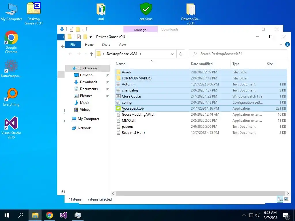
Task: Open the My Computer desktop icon
Action: click(x=11, y=12)
